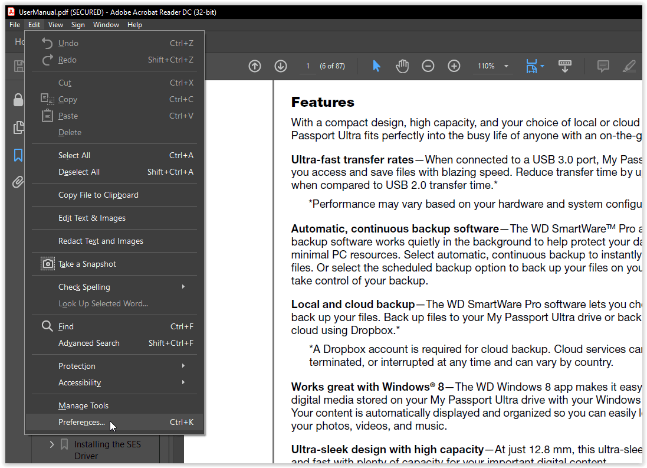The image size is (647, 468).
Task: Click the page number input field
Action: click(x=307, y=66)
